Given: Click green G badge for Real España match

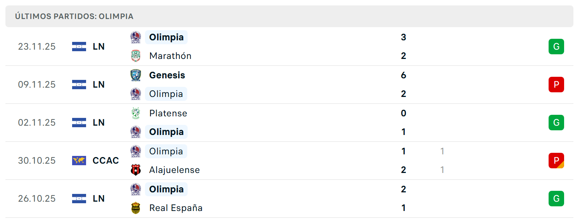Looking at the screenshot, I should pyautogui.click(x=556, y=199).
